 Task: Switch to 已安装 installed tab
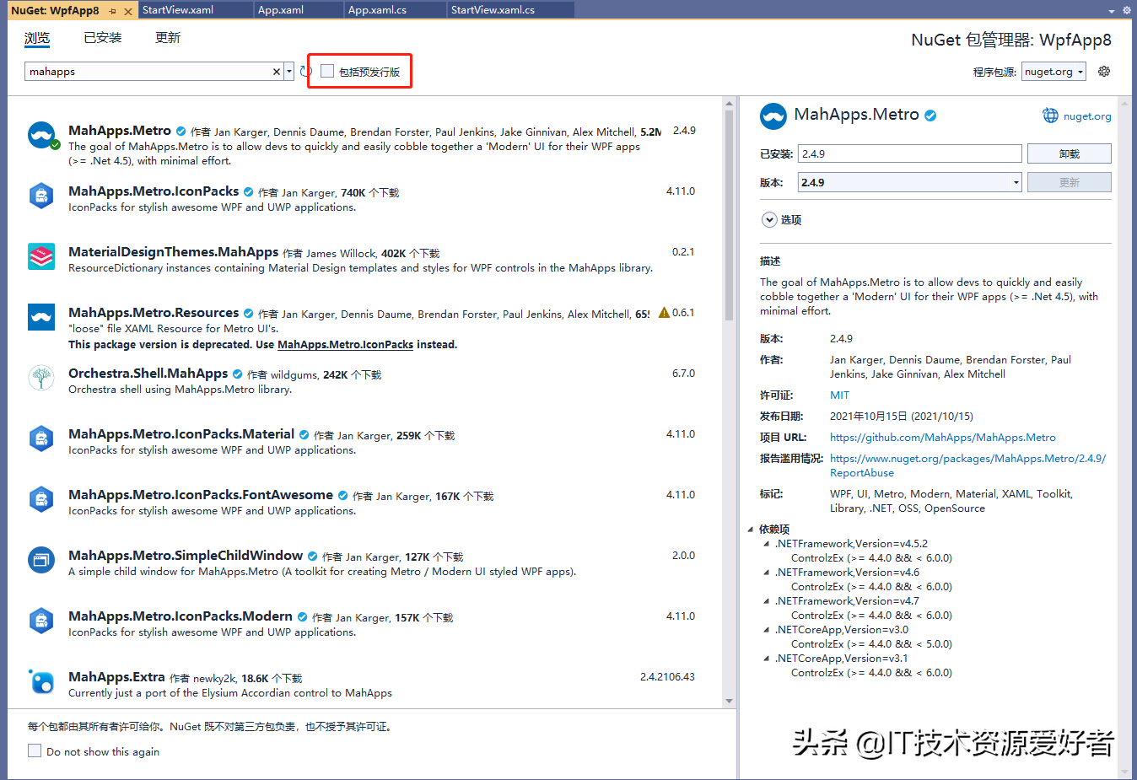pyautogui.click(x=103, y=38)
